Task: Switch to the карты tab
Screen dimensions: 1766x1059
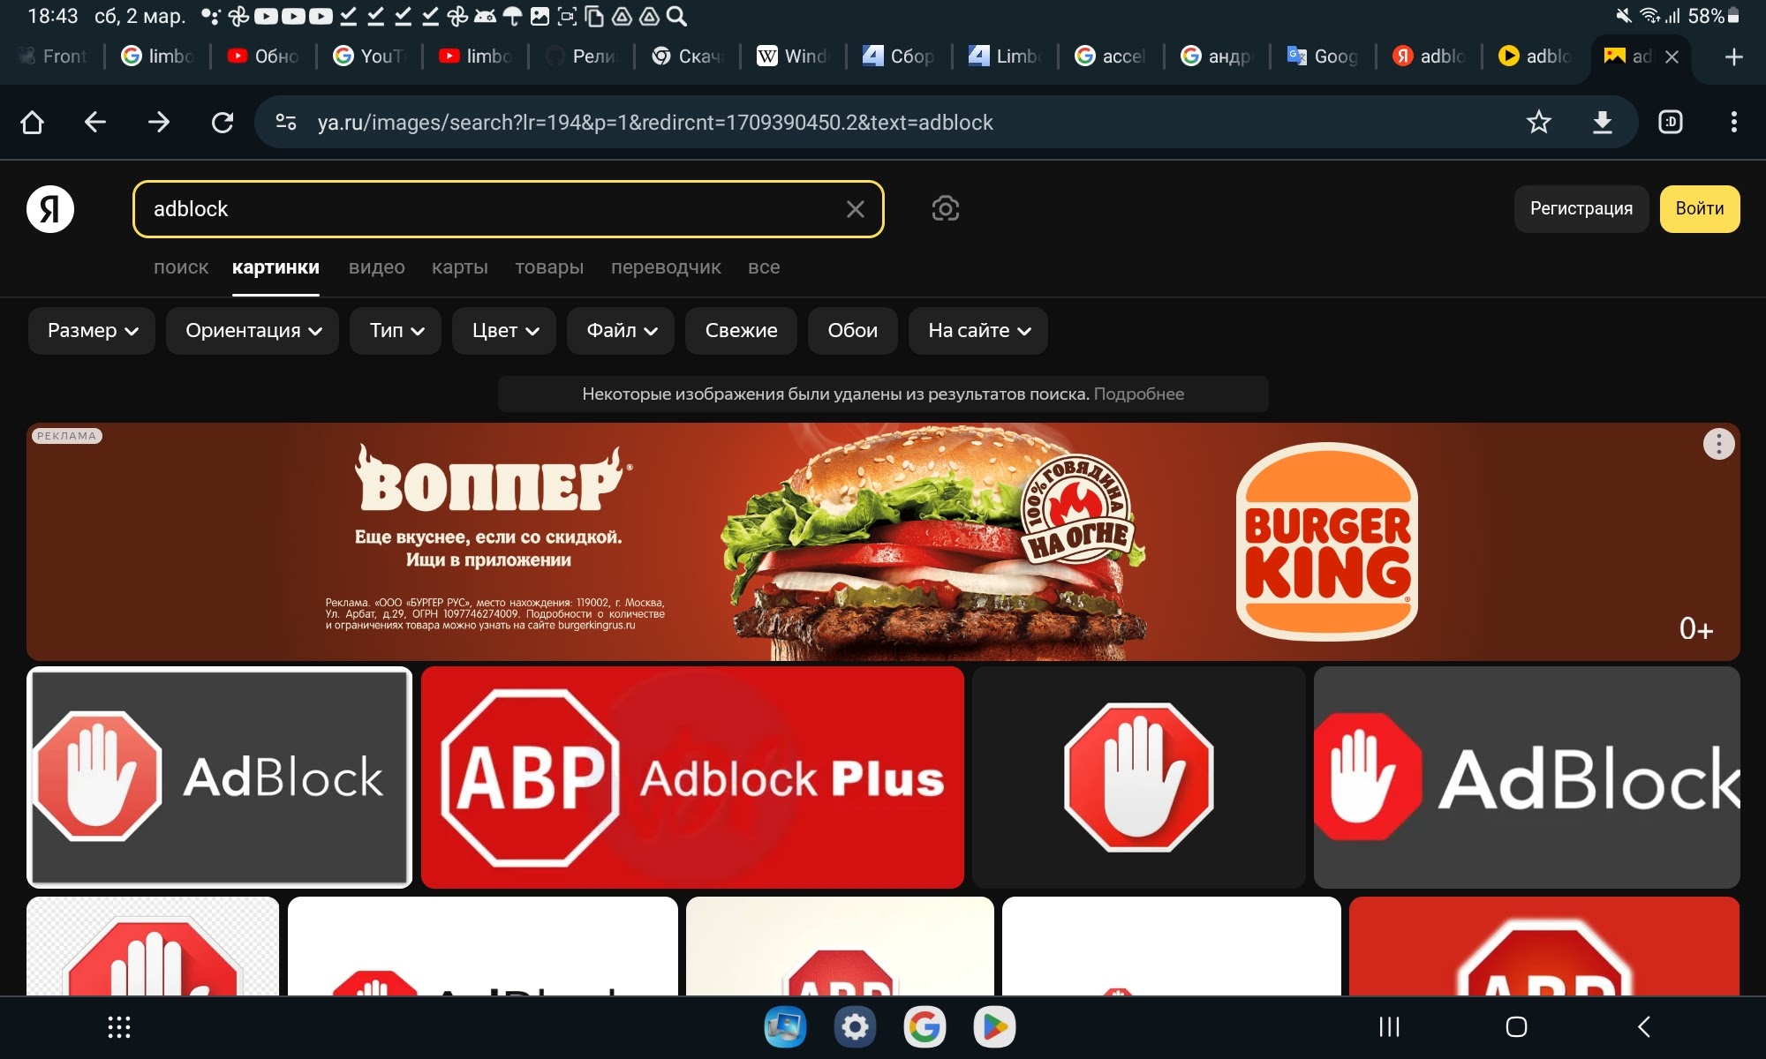Action: pos(460,267)
